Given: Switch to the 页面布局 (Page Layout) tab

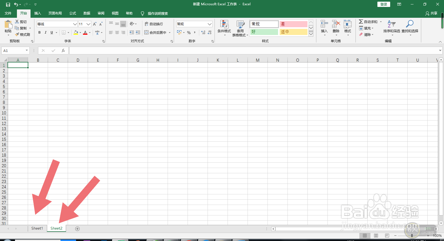Looking at the screenshot, I should 55,13.
